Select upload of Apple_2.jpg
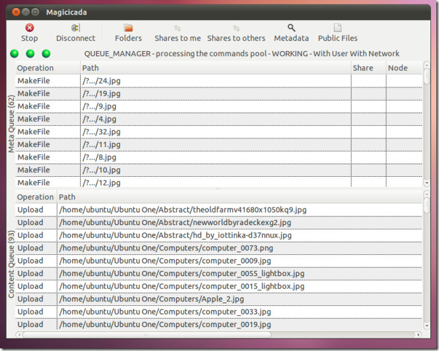 pos(218,299)
